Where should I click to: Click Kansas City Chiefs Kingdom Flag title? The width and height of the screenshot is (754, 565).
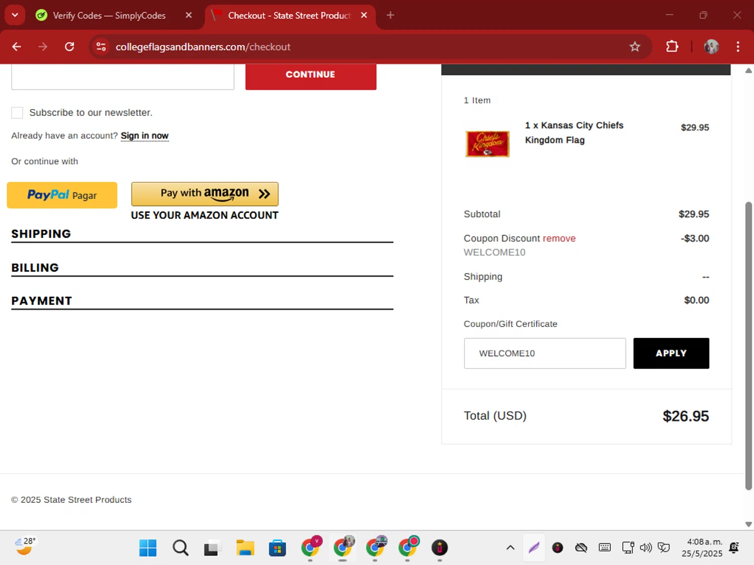(x=574, y=133)
